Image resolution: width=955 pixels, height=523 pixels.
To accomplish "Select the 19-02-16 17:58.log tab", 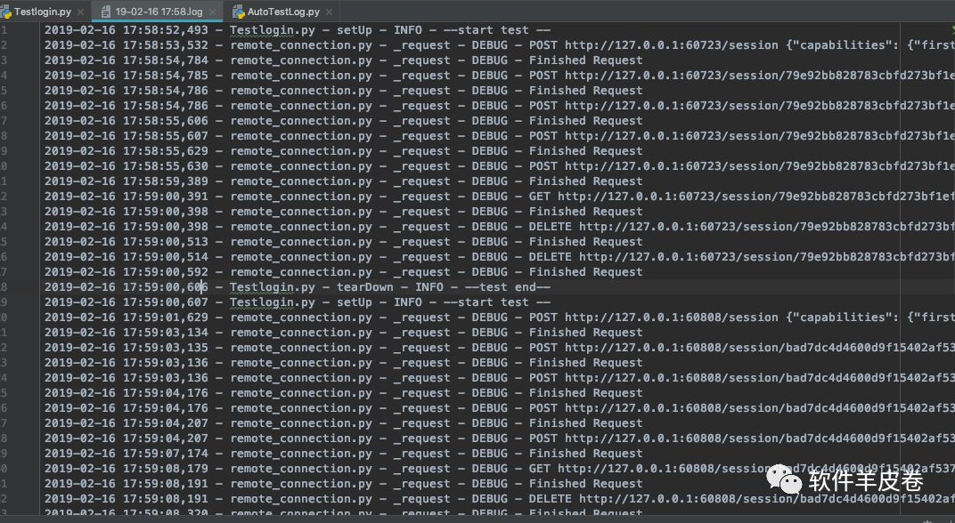I will pyautogui.click(x=159, y=11).
